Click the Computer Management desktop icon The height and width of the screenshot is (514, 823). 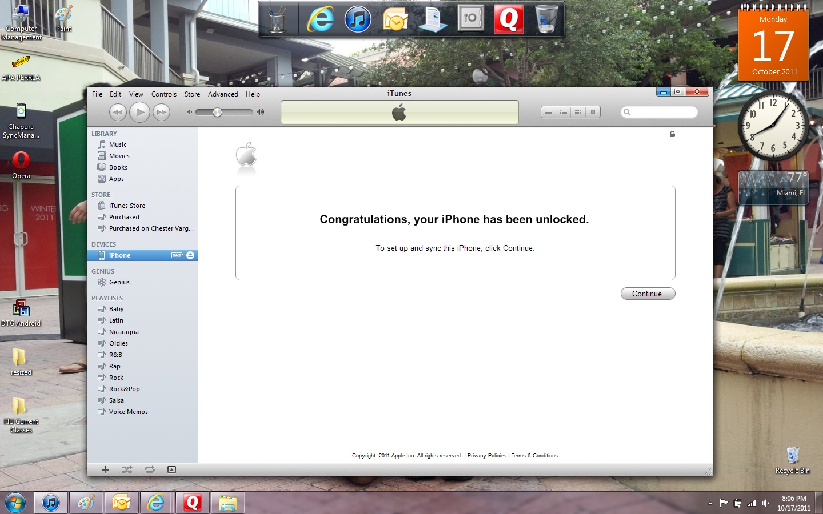point(21,23)
